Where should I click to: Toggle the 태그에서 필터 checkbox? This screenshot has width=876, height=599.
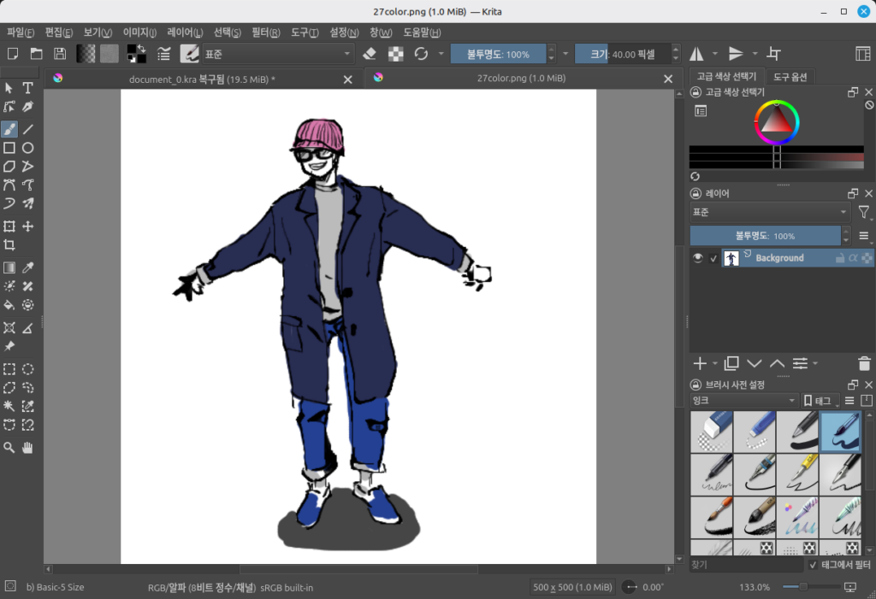click(813, 565)
